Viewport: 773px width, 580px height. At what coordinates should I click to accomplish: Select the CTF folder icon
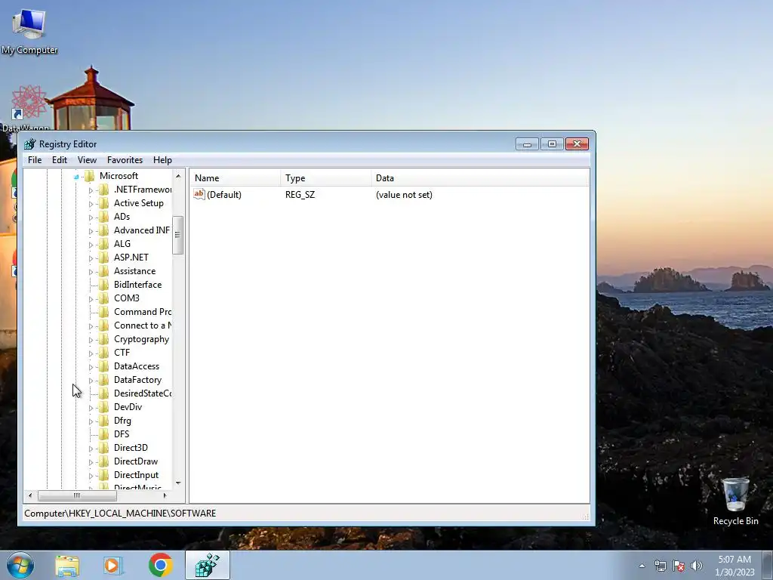point(103,353)
